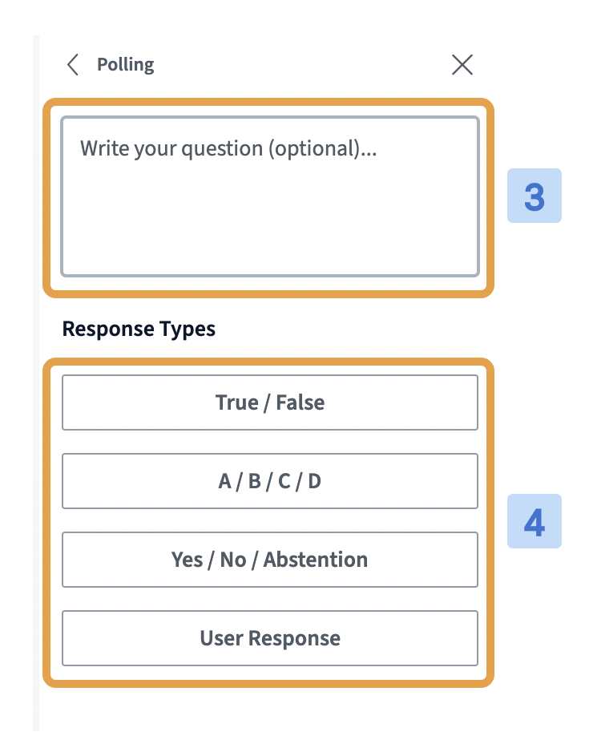Click the close icon in the Polling header
Viewport: 589px width, 732px height.
[x=462, y=65]
